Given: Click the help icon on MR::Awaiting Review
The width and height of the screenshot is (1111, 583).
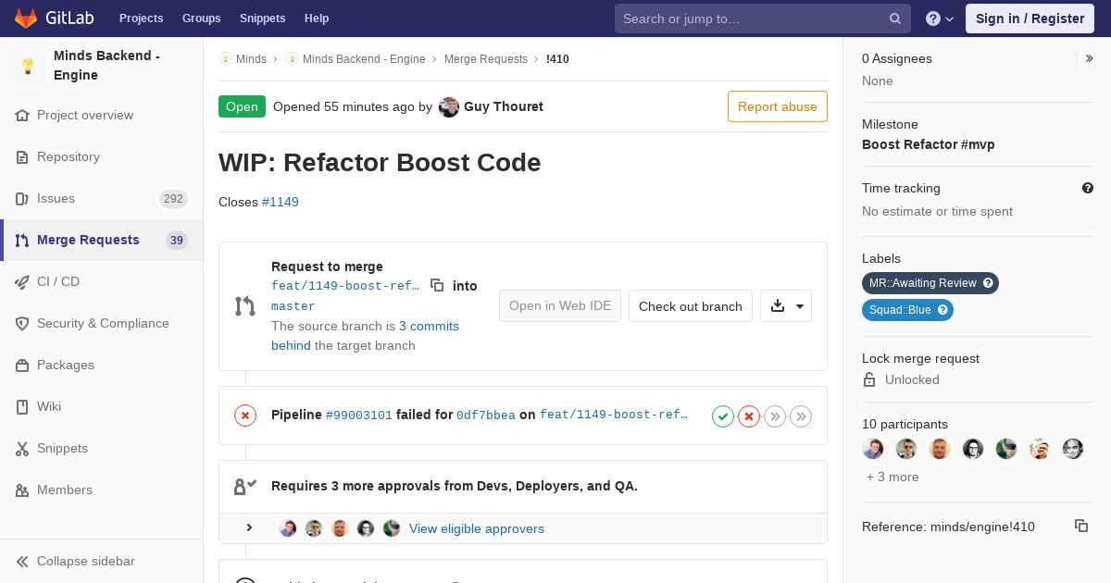Looking at the screenshot, I should coord(988,283).
